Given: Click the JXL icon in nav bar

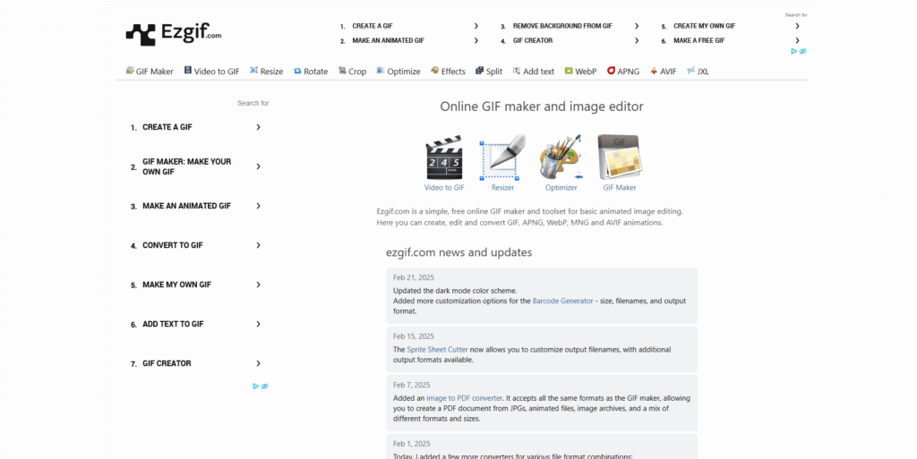Looking at the screenshot, I should pos(691,71).
